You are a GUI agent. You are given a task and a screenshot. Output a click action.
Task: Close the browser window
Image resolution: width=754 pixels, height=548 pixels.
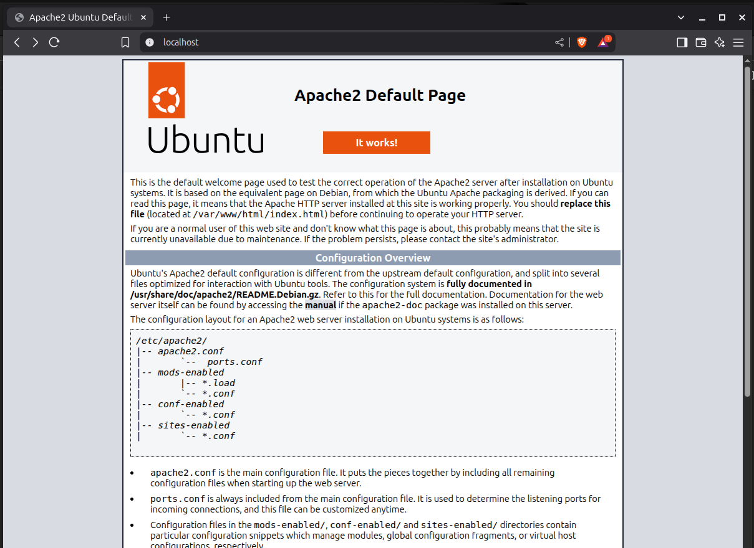coord(742,17)
